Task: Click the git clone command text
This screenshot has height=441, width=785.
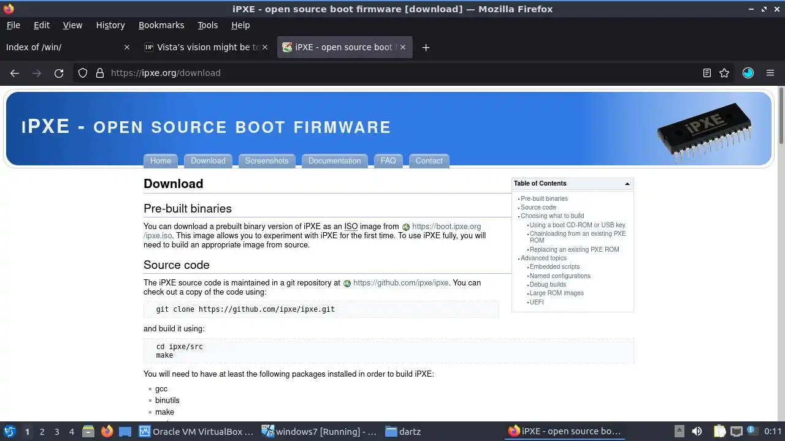Action: pos(245,309)
